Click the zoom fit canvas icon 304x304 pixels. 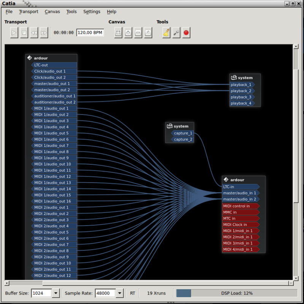(118, 33)
